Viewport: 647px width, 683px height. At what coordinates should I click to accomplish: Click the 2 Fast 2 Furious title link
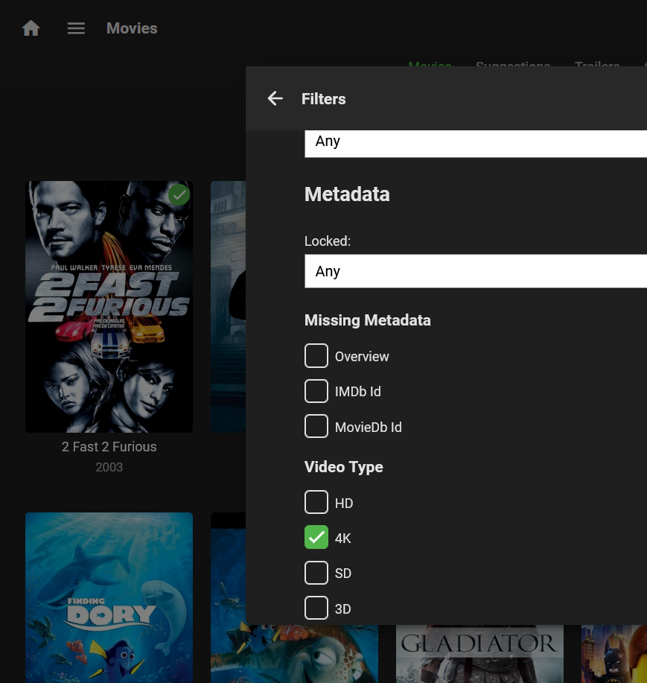point(109,447)
